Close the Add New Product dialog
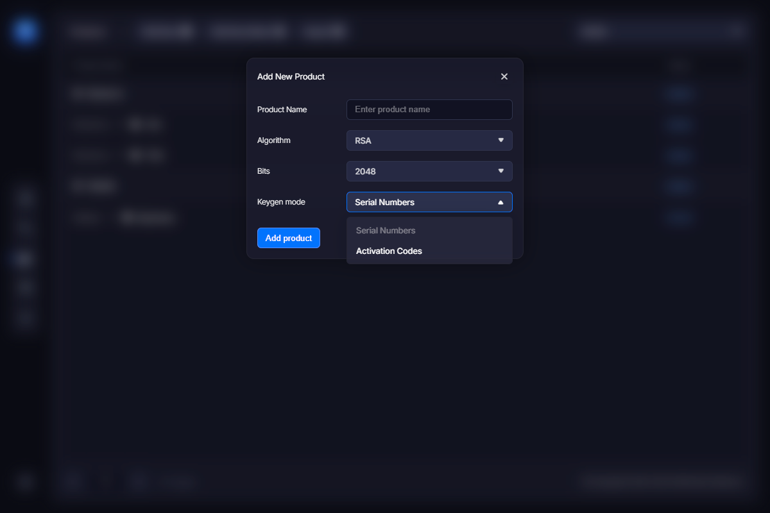The width and height of the screenshot is (770, 513). point(504,76)
